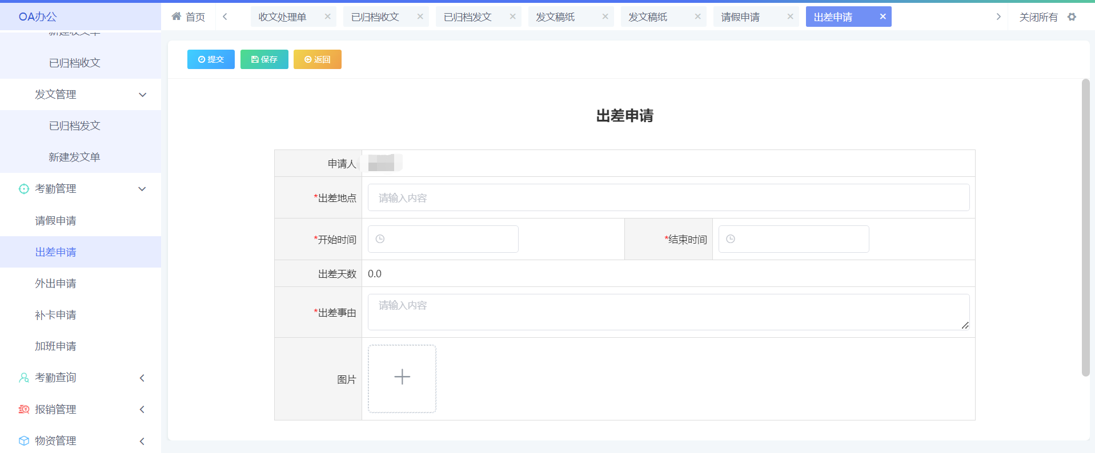Click the blue 提交 button
The width and height of the screenshot is (1095, 453).
(211, 59)
